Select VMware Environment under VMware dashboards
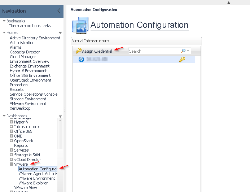250x192 pixels. (x=37, y=178)
